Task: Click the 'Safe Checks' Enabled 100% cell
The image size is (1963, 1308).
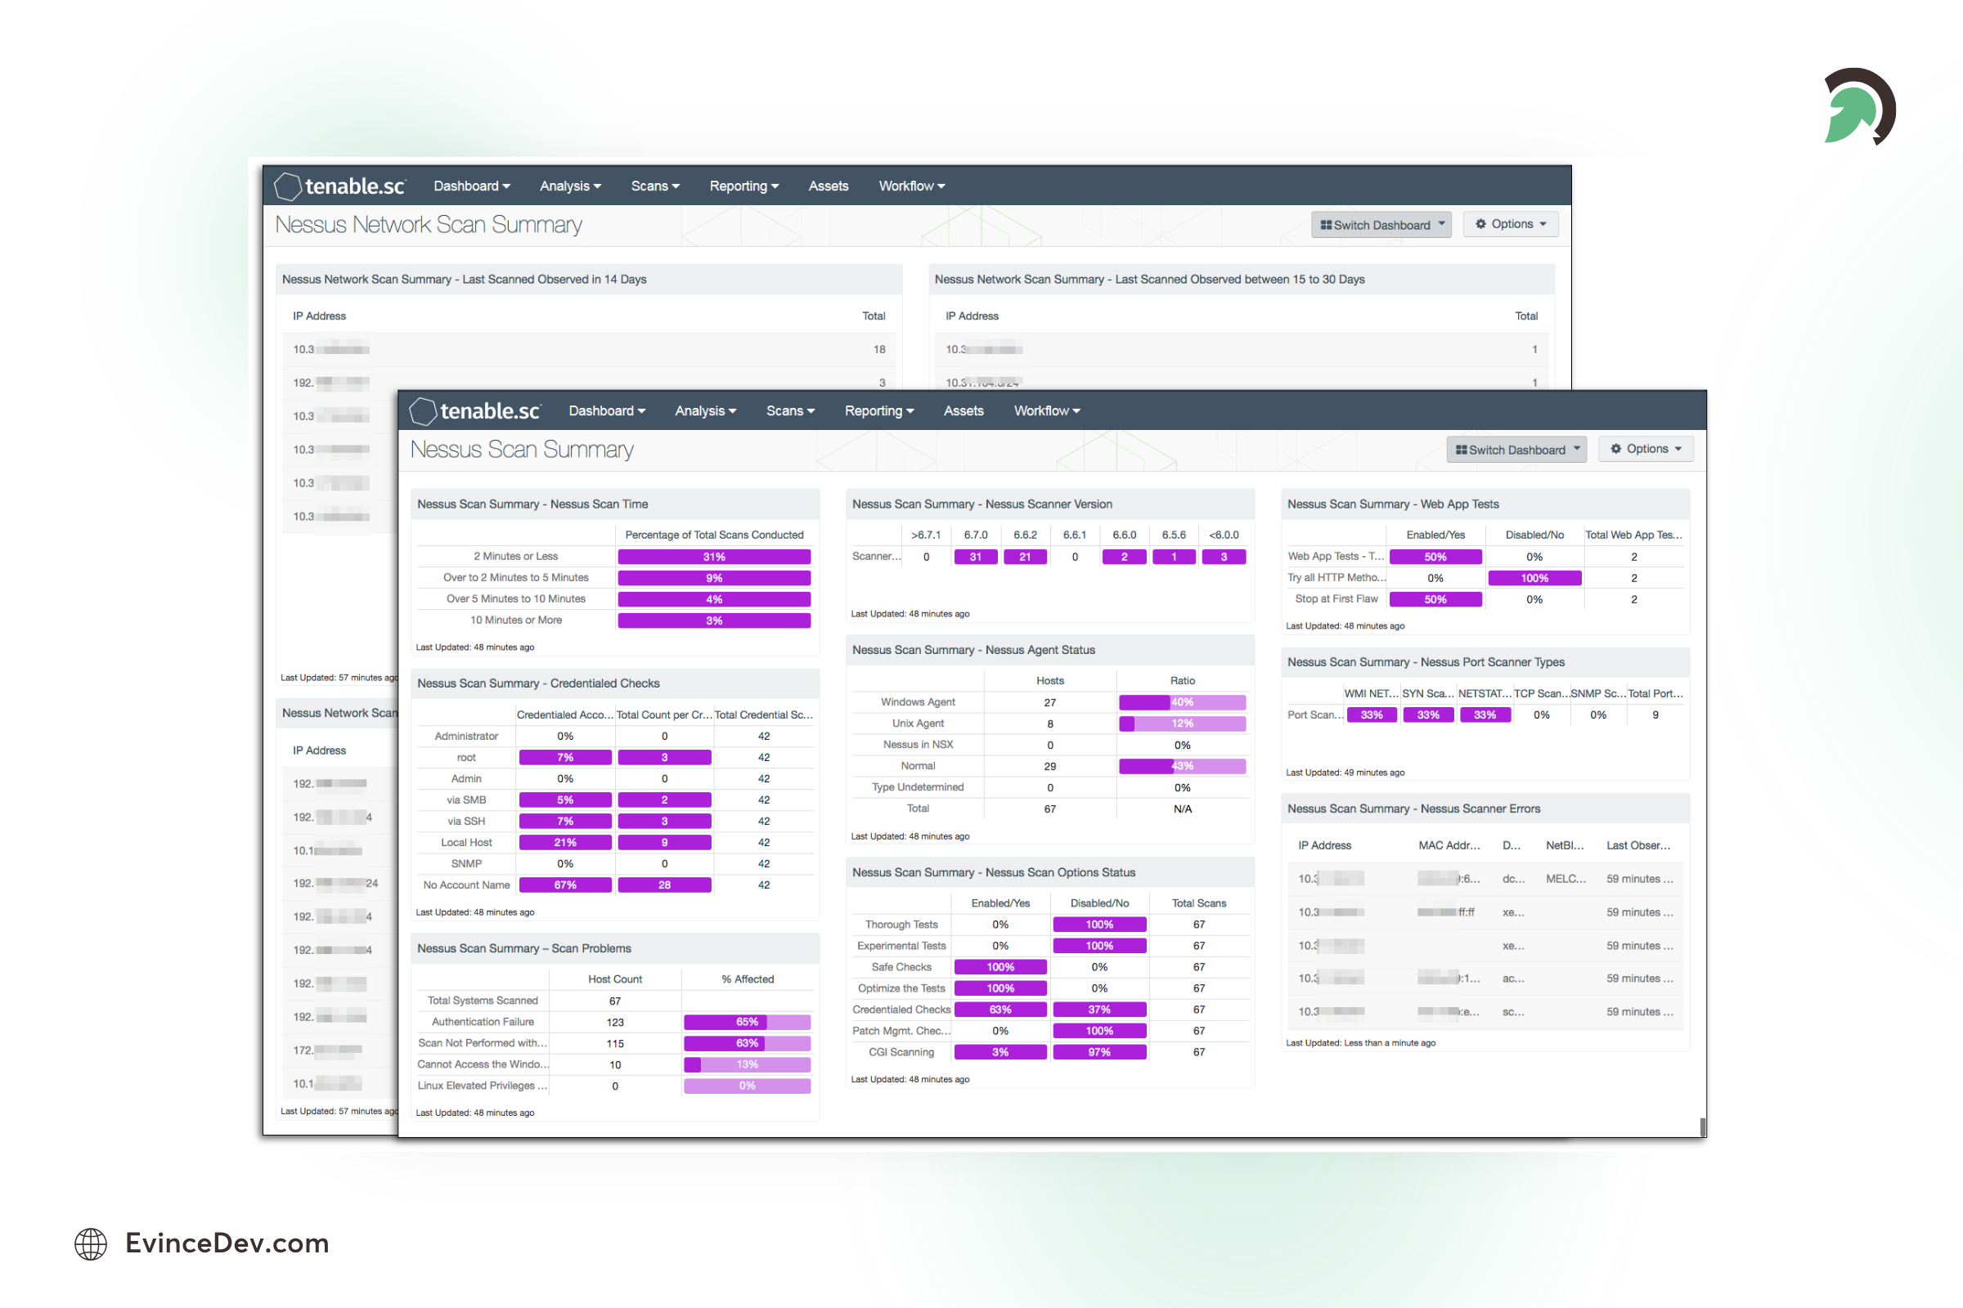Action: pyautogui.click(x=1000, y=968)
